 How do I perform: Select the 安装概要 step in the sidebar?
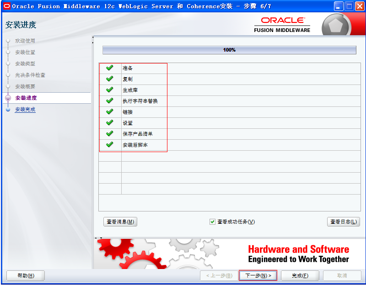(25, 86)
